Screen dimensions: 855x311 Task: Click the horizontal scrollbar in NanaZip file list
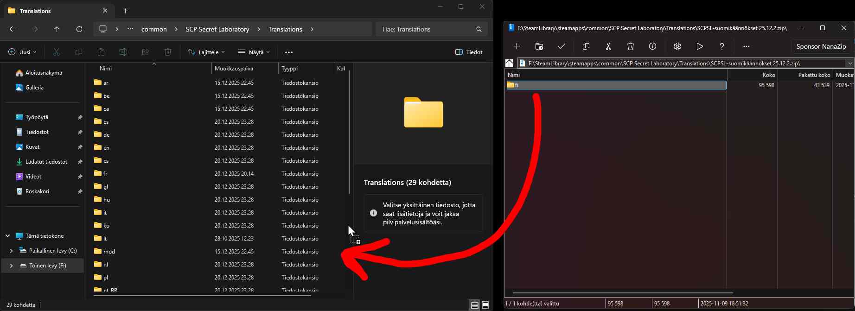click(622, 293)
